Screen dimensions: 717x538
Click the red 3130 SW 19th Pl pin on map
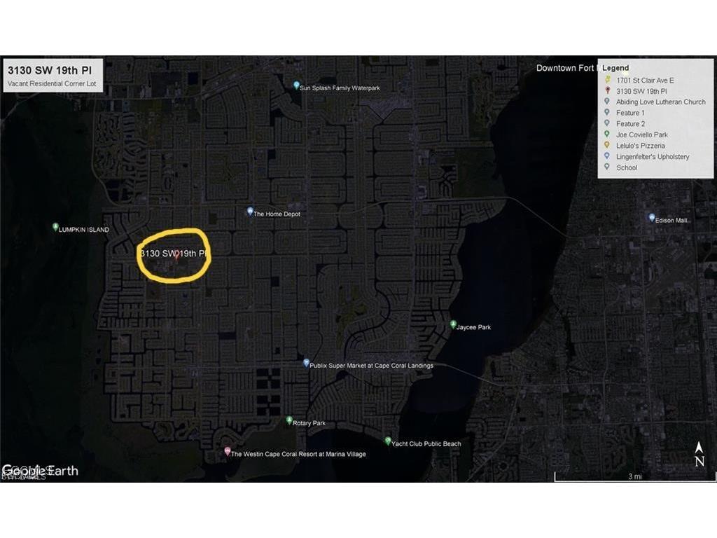176,254
